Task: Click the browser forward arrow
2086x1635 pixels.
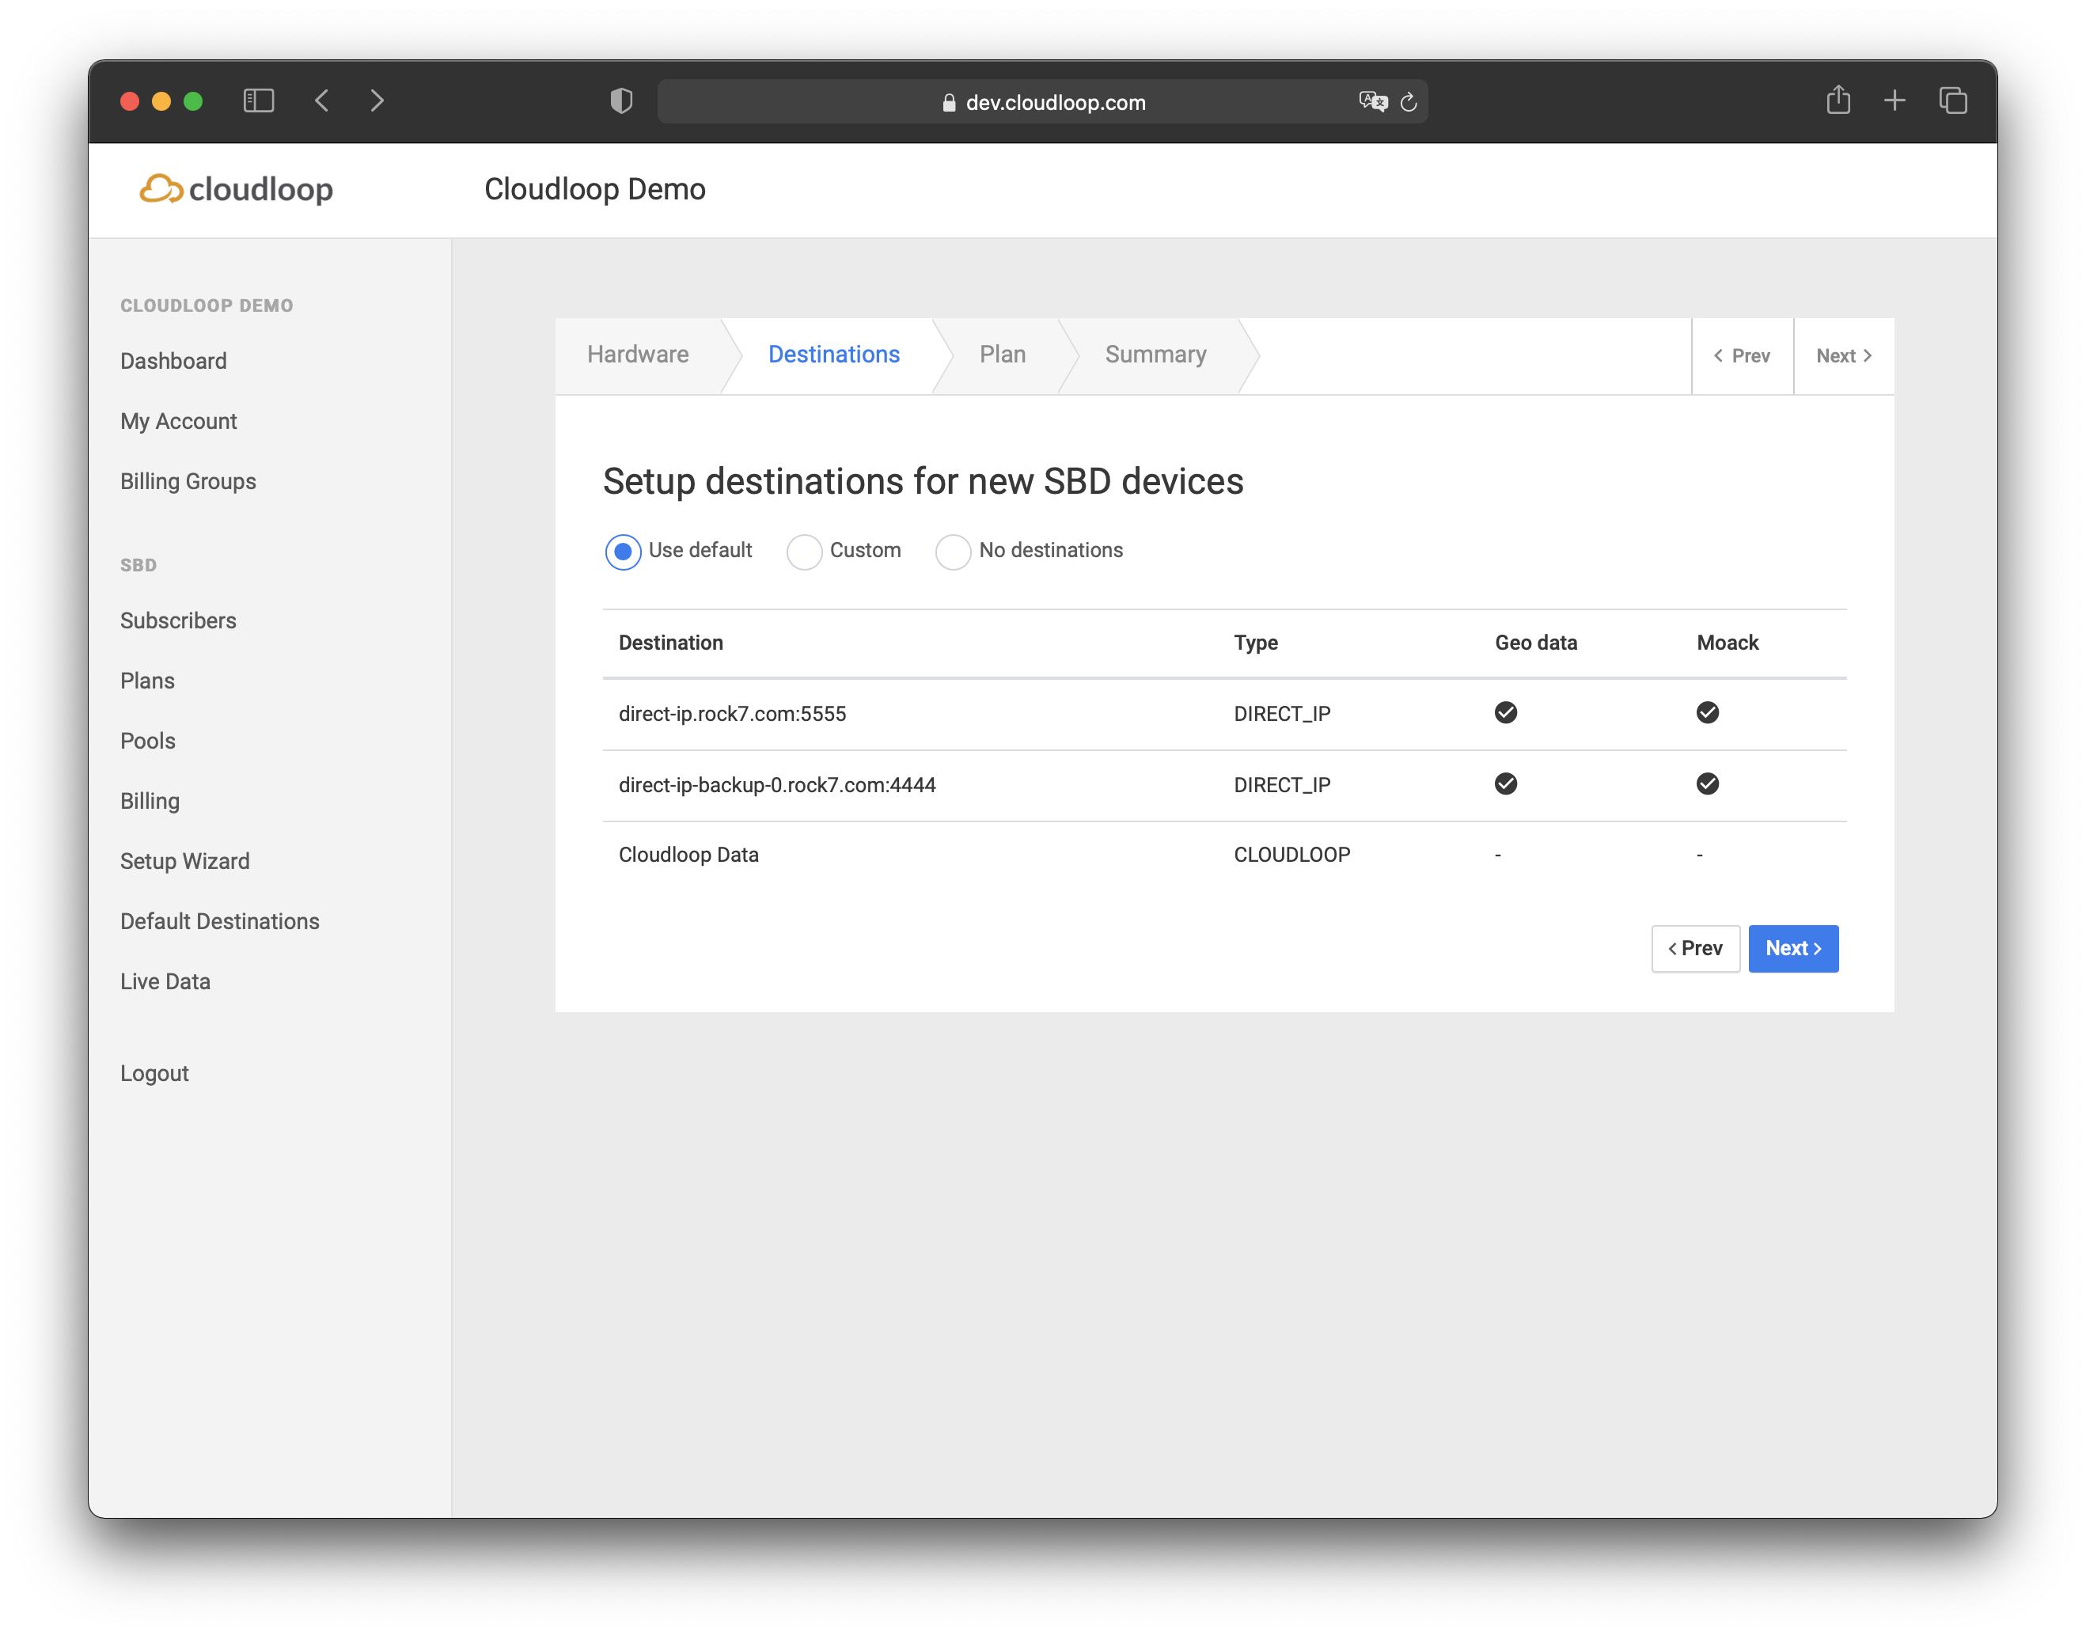Action: pyautogui.click(x=377, y=101)
